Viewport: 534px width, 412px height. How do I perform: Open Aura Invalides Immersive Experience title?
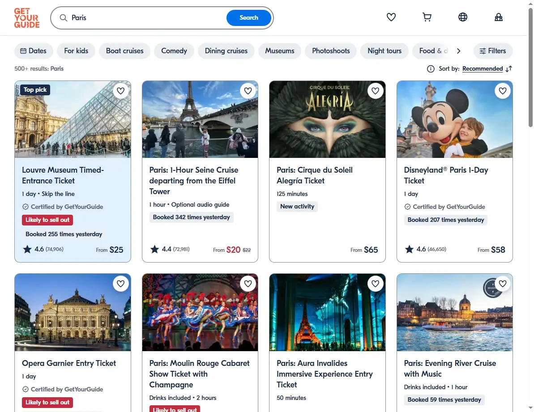pyautogui.click(x=325, y=374)
